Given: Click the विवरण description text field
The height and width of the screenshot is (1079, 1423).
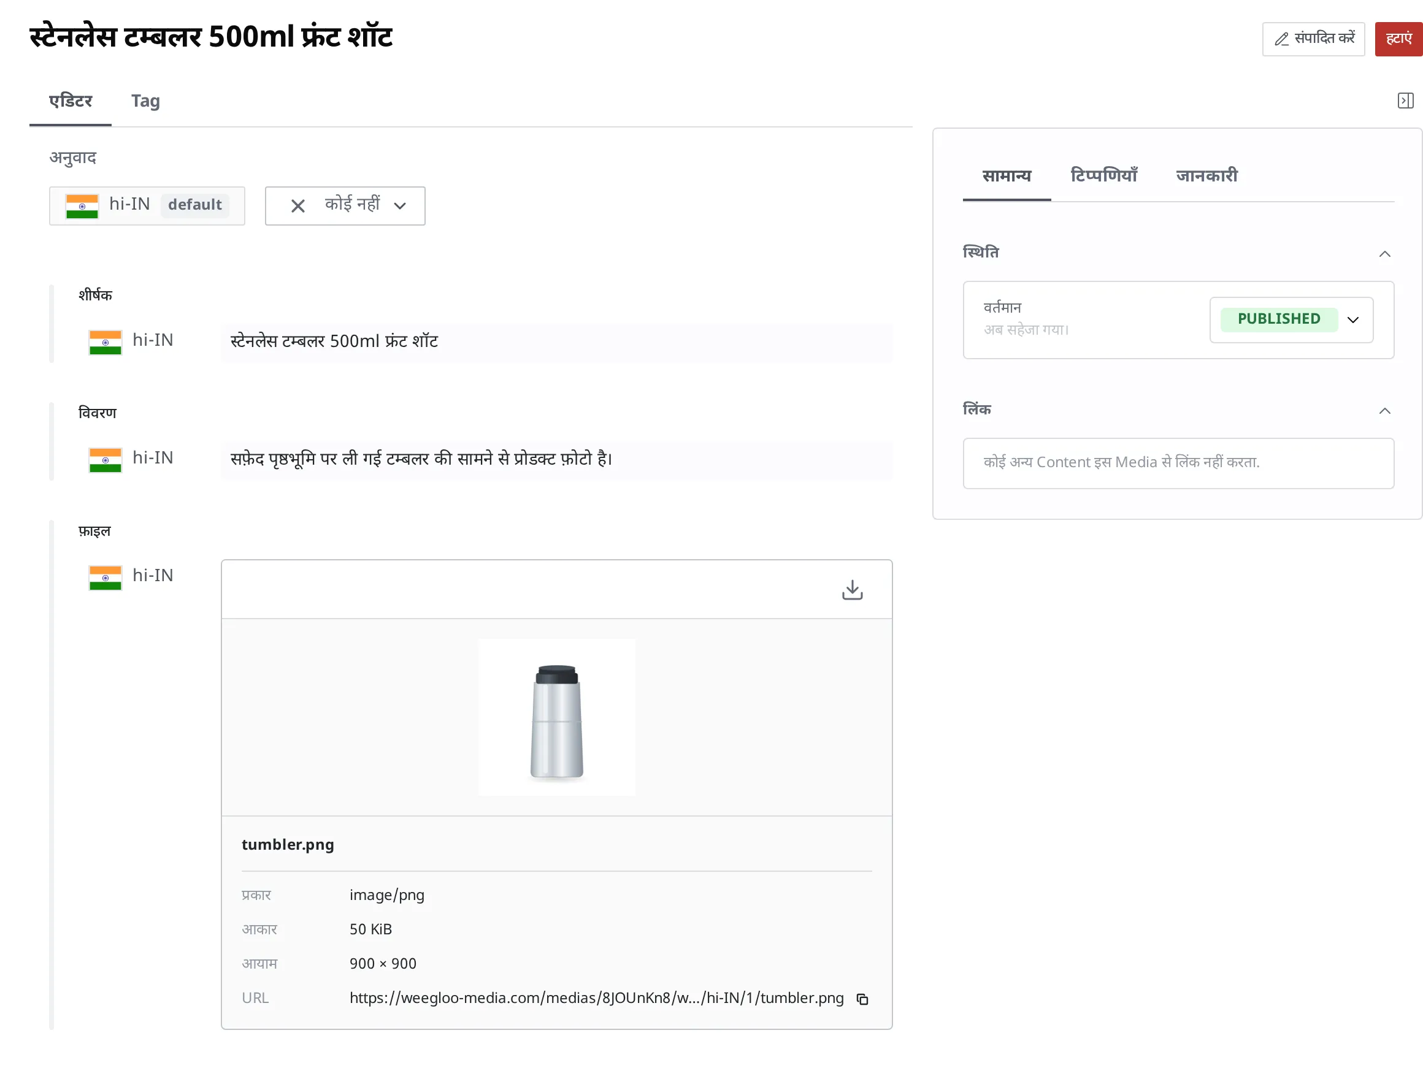Looking at the screenshot, I should coord(556,460).
